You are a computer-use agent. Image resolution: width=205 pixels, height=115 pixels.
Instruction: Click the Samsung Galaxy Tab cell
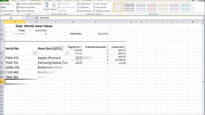pyautogui.click(x=53, y=63)
